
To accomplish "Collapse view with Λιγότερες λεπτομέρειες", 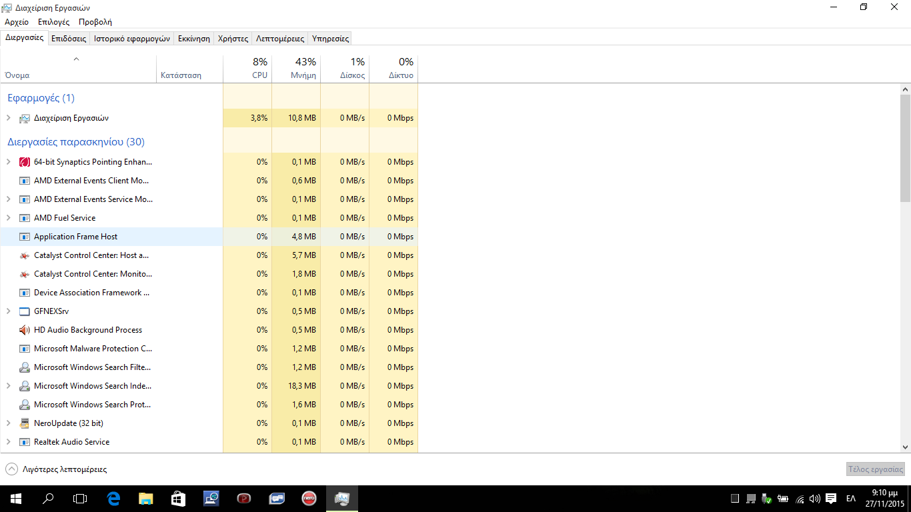I will point(56,469).
